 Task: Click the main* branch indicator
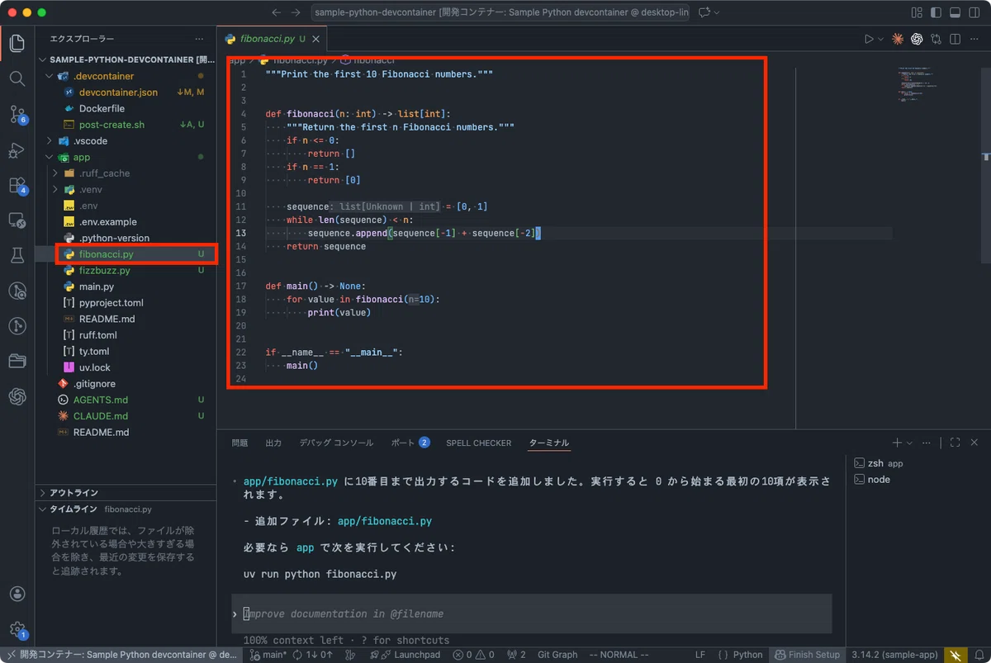(x=268, y=655)
